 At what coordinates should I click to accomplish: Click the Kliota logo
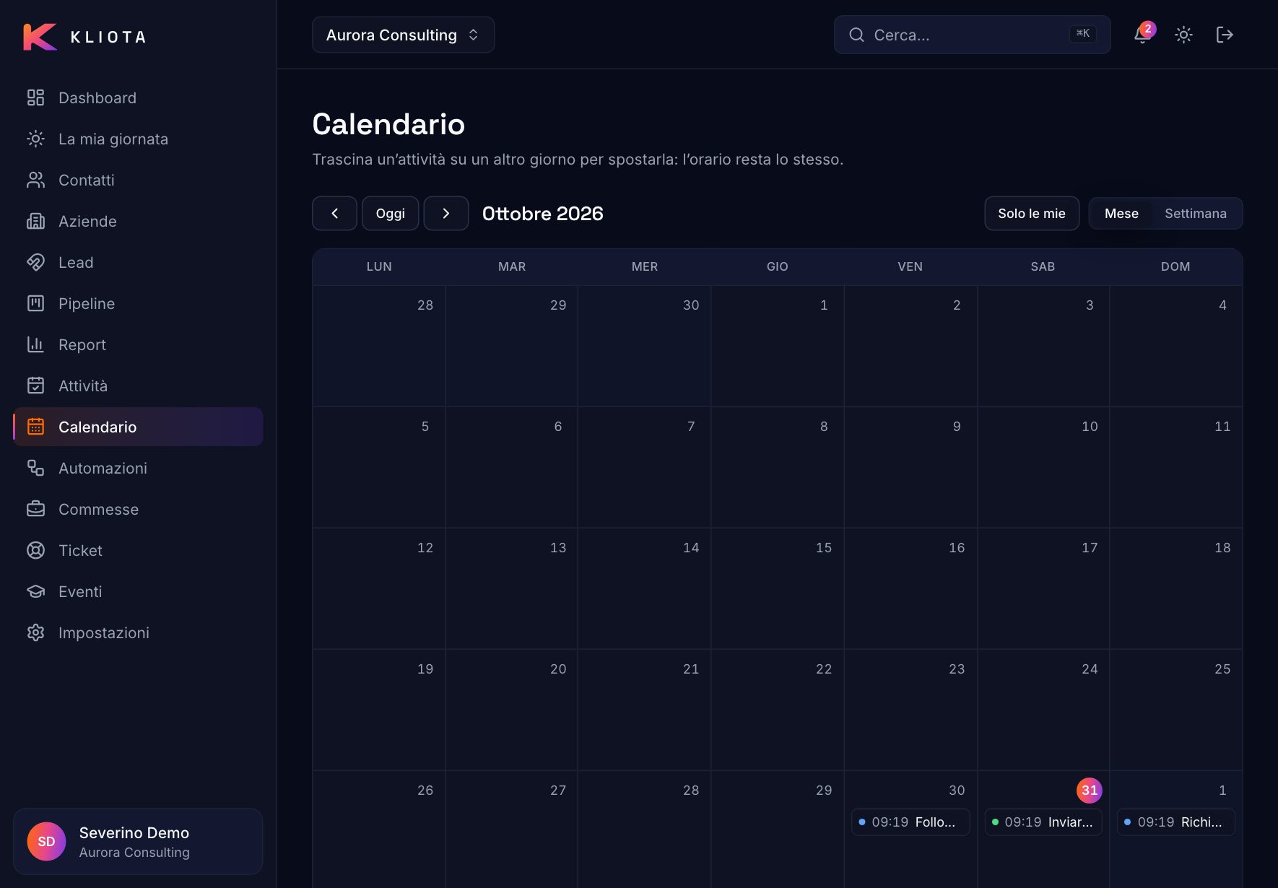pyautogui.click(x=84, y=37)
